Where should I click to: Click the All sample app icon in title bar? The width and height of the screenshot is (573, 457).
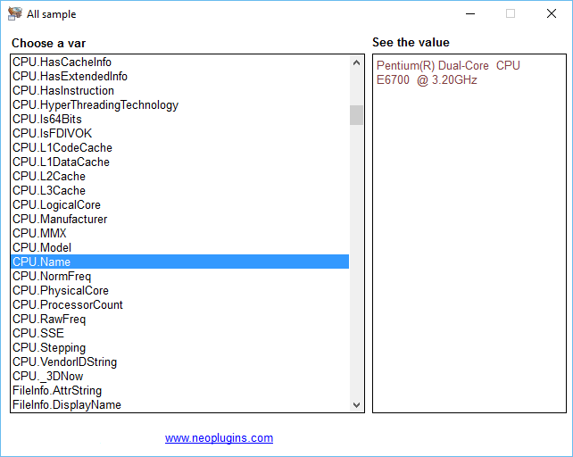15,14
